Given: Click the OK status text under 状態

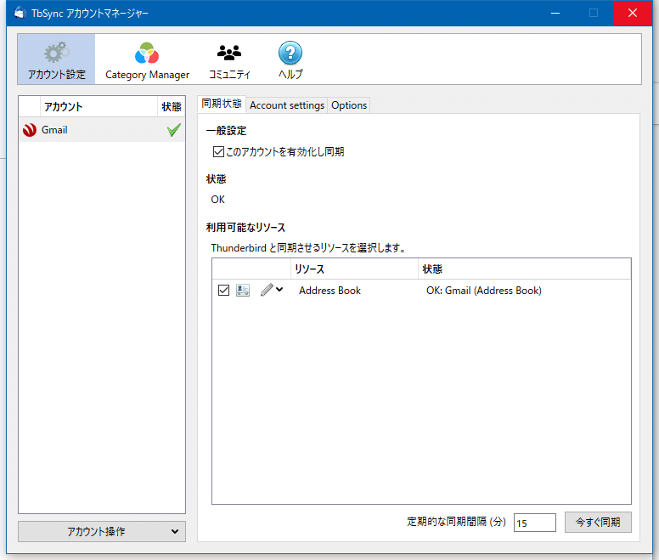Looking at the screenshot, I should pyautogui.click(x=217, y=200).
